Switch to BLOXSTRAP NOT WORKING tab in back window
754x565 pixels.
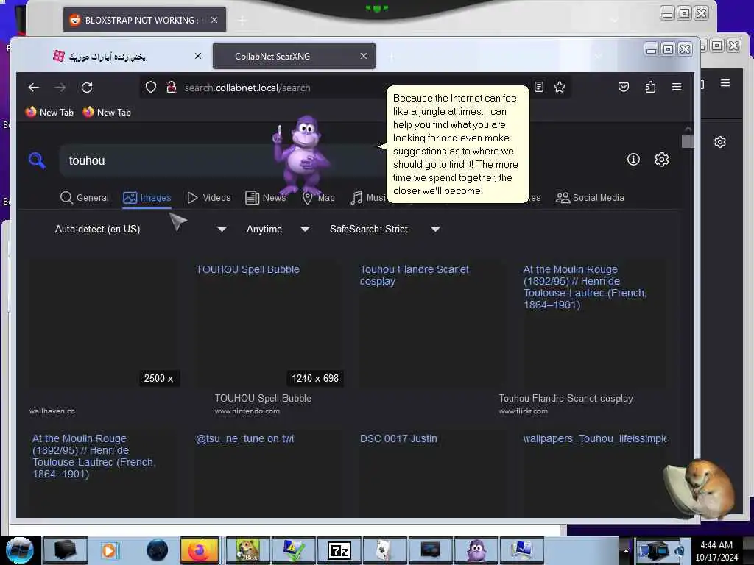[x=144, y=20]
